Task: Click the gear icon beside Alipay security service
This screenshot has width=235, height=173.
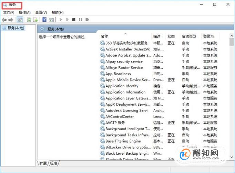Action: pos(103,61)
